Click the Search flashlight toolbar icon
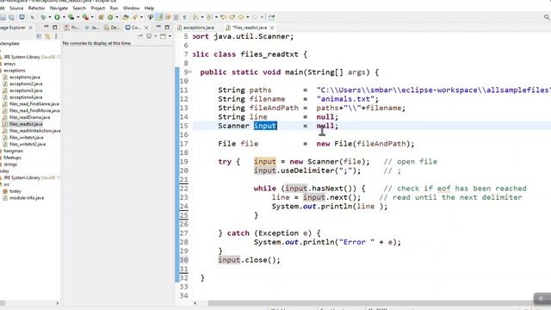 coord(134,17)
